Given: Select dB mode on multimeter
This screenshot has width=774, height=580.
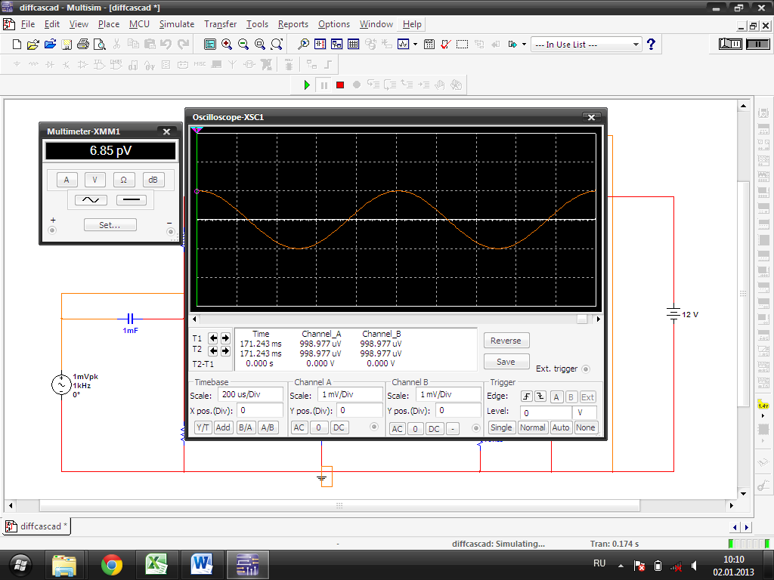Looking at the screenshot, I should point(153,180).
